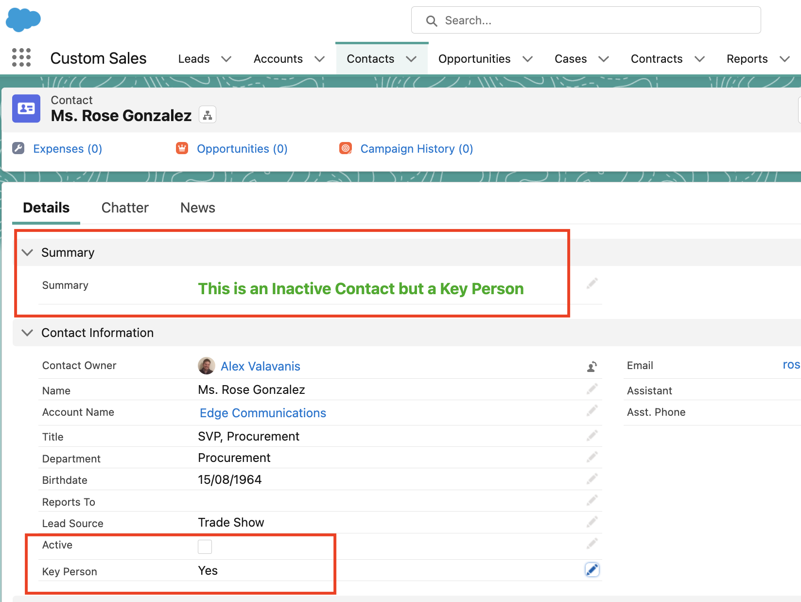Open the Contacts tab dropdown arrow

(411, 59)
